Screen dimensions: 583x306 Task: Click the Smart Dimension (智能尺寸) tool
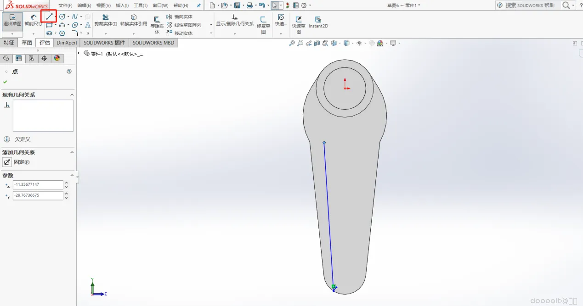click(33, 20)
